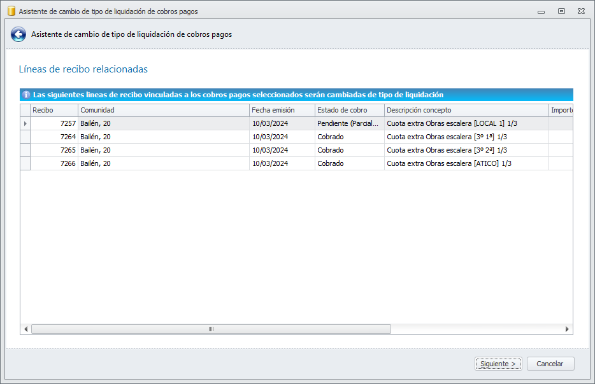Click the horizontal scrollbar right arrow
Image resolution: width=595 pixels, height=384 pixels.
coord(567,329)
